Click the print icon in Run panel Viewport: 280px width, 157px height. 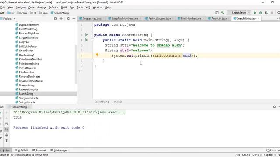pos(7,135)
